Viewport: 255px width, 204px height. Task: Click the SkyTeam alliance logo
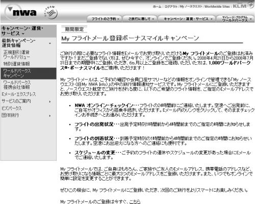[x=51, y=13]
